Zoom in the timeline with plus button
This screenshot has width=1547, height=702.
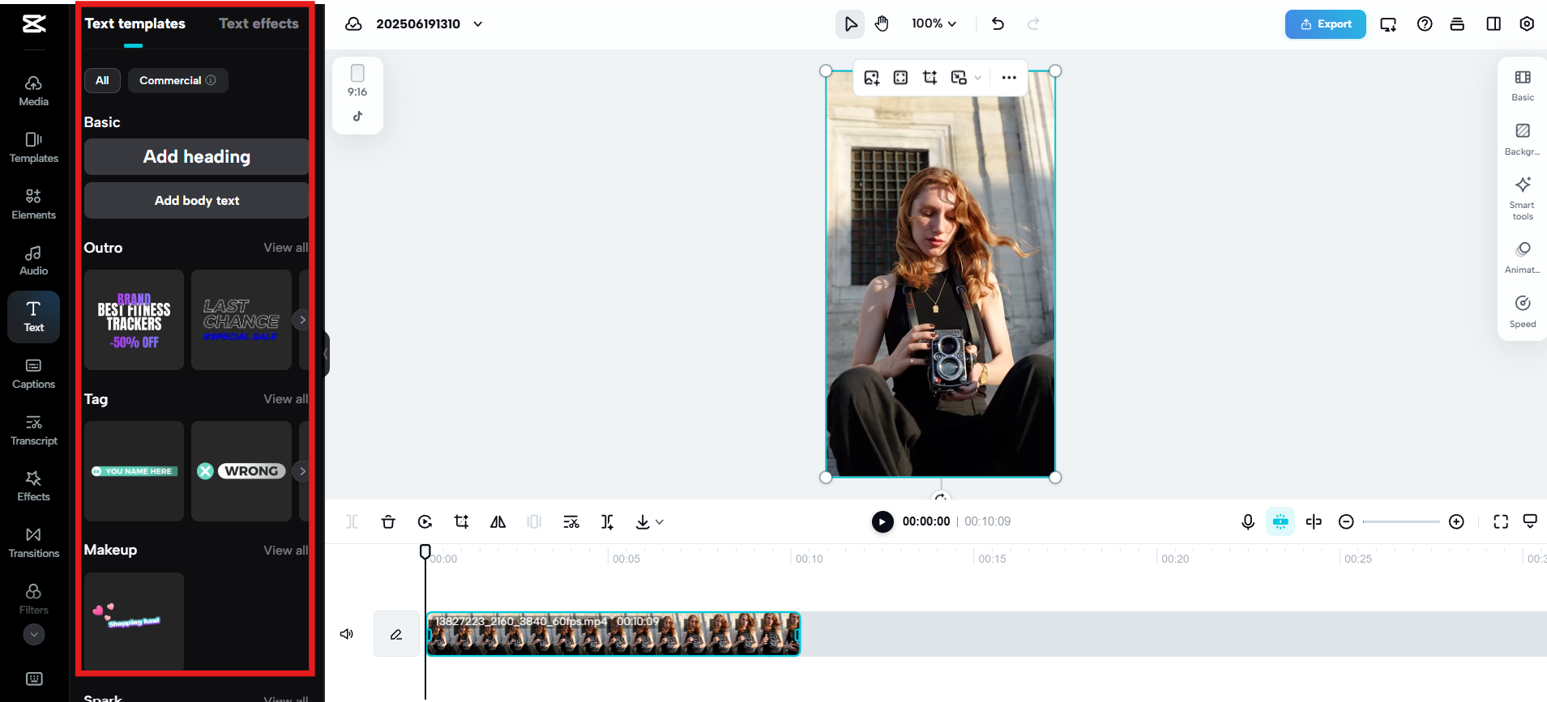coord(1456,522)
